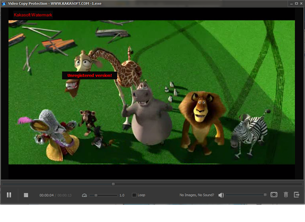The image size is (305, 222).
Task: Click the 'Unregistered version!' notice
Action: point(89,75)
